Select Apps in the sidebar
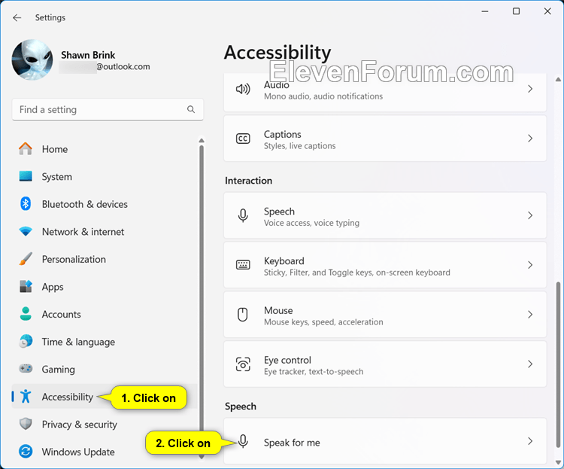564x469 pixels. coord(53,287)
